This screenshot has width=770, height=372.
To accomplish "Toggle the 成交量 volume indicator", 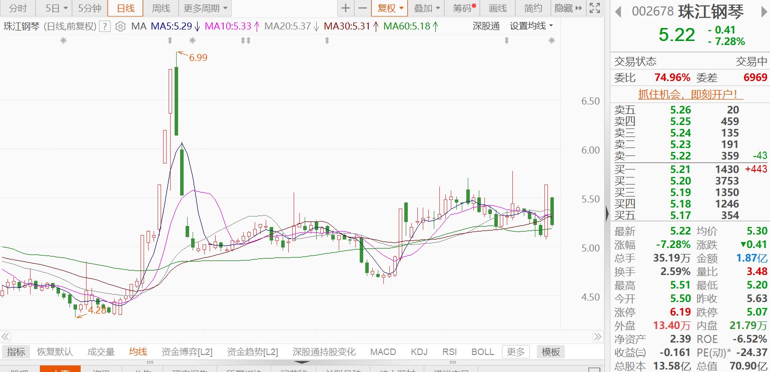I will tap(101, 352).
